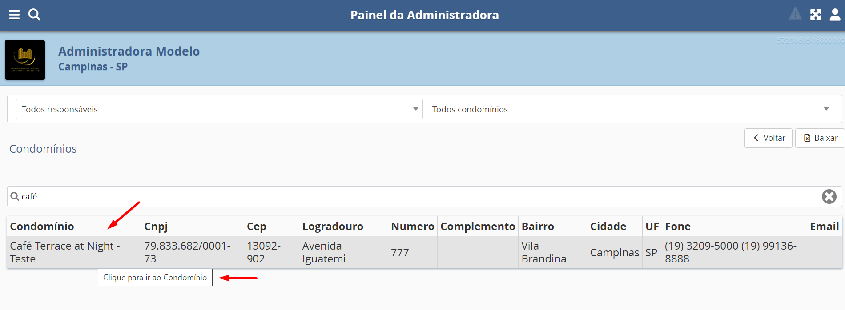Click the warning triangle alert icon

[x=795, y=14]
